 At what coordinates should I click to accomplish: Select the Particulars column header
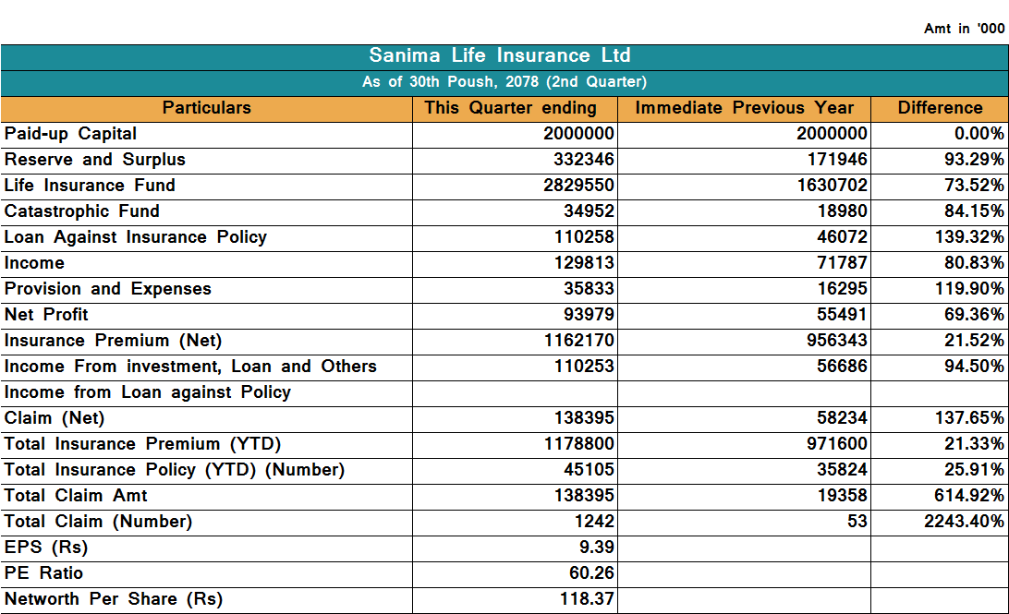pyautogui.click(x=206, y=108)
